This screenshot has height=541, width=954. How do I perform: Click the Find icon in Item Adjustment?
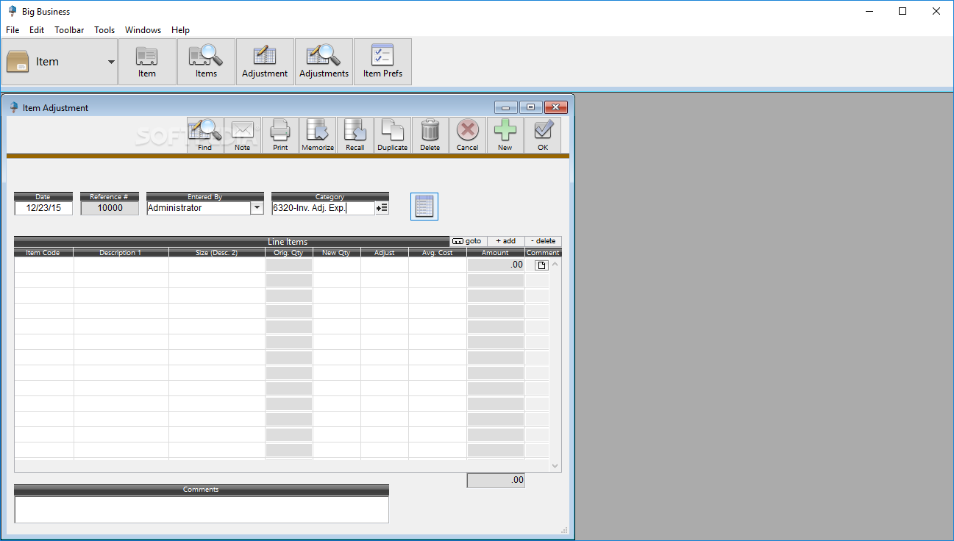tap(205, 135)
